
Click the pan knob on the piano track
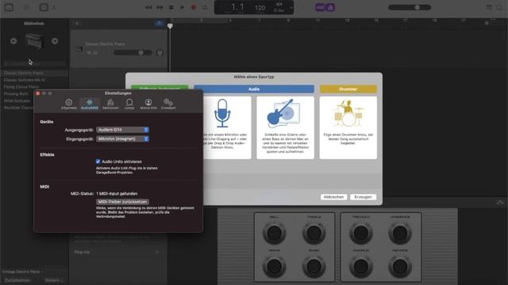160,53
